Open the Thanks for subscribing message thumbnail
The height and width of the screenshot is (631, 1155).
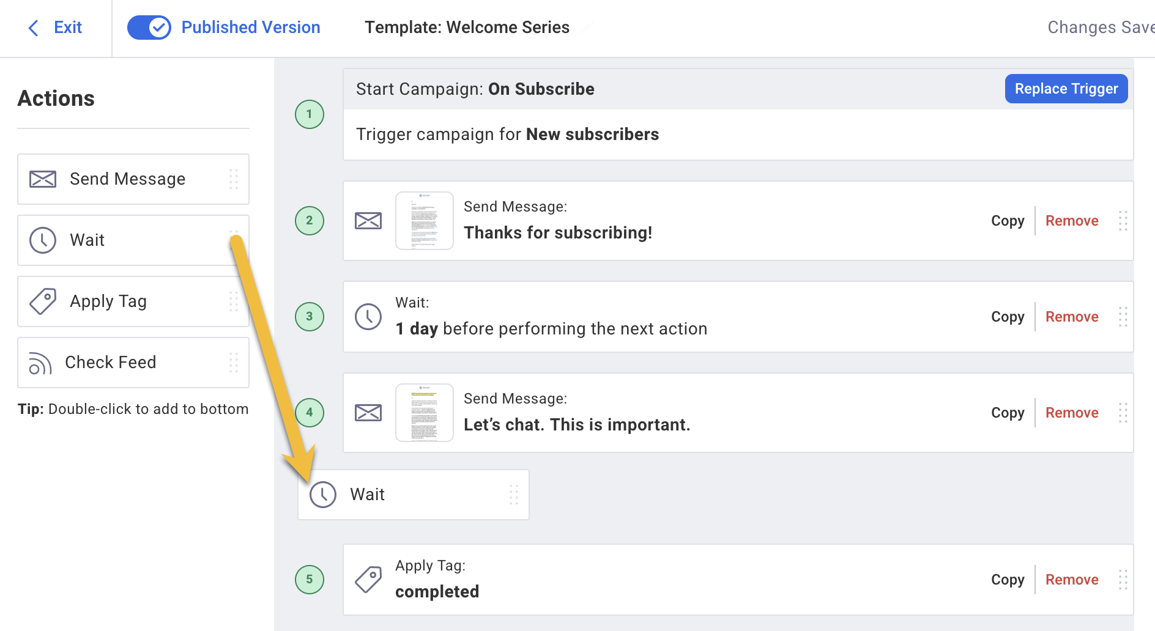tap(425, 221)
